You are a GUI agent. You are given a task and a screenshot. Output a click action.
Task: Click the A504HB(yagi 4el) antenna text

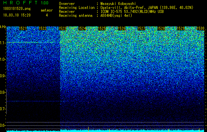[x=116, y=16]
